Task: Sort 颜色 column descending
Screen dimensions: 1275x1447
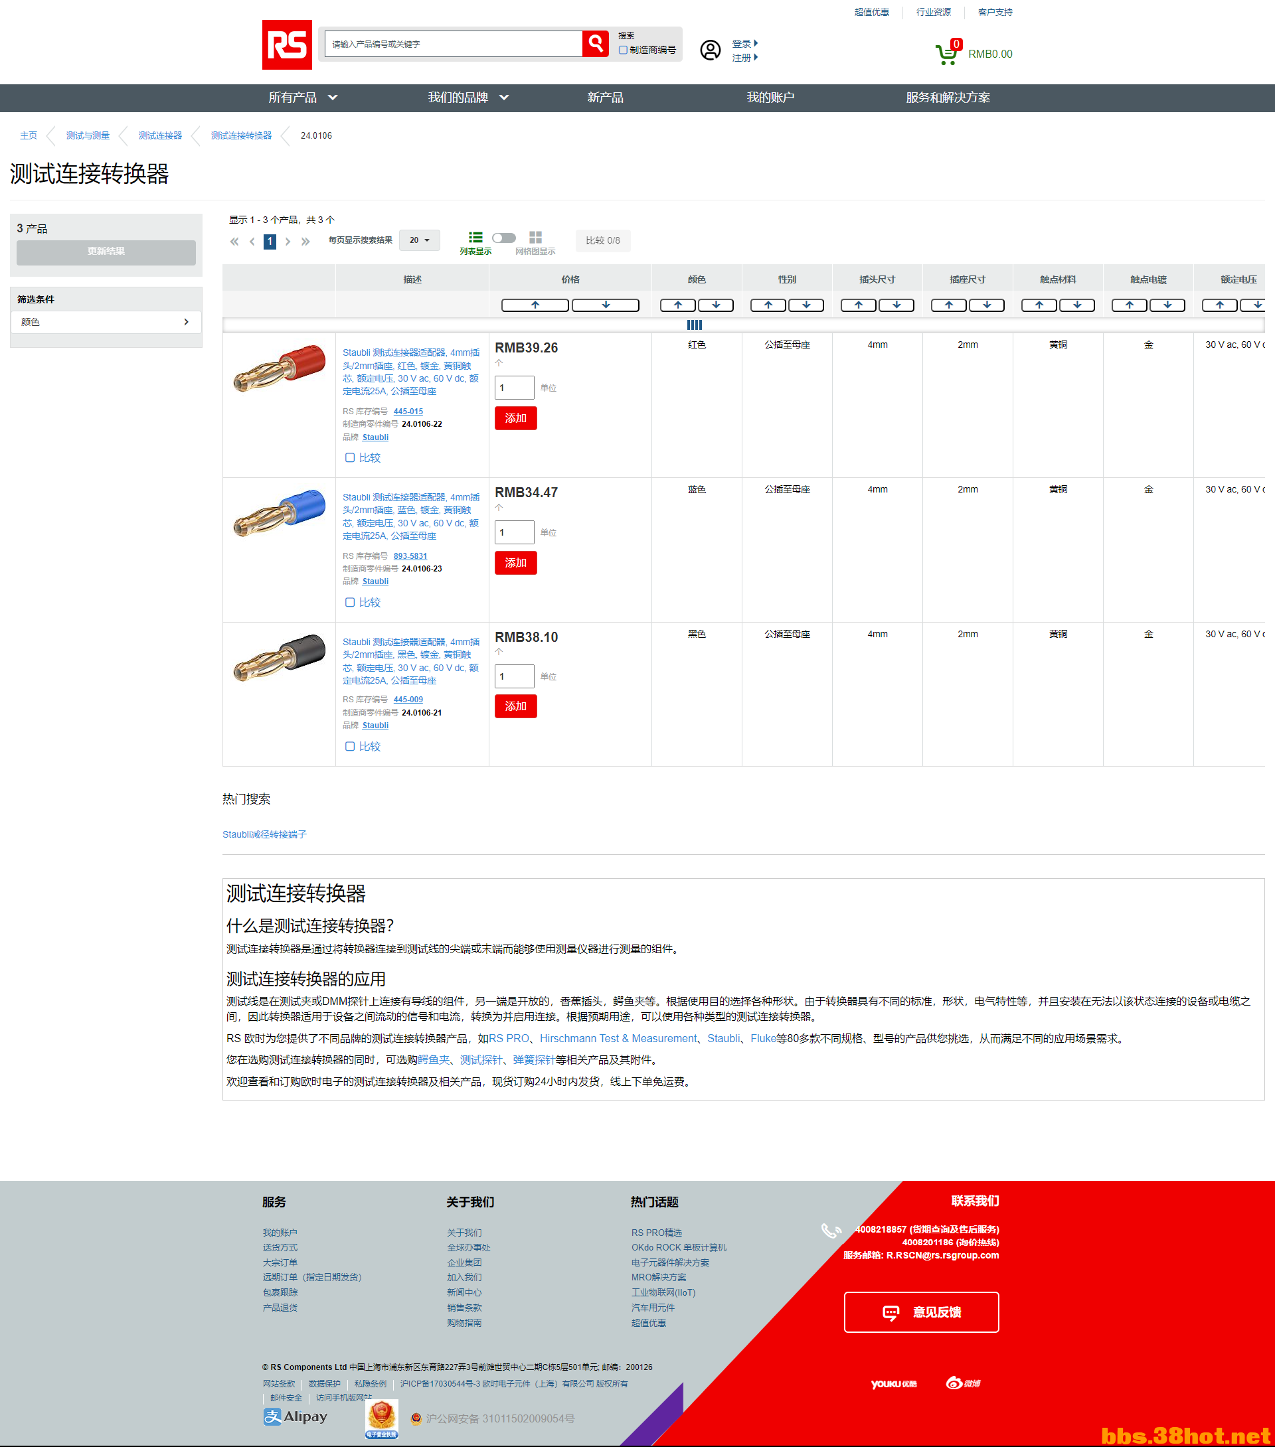Action: pyautogui.click(x=716, y=305)
